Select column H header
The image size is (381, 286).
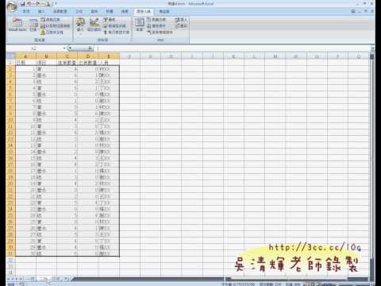pos(171,56)
